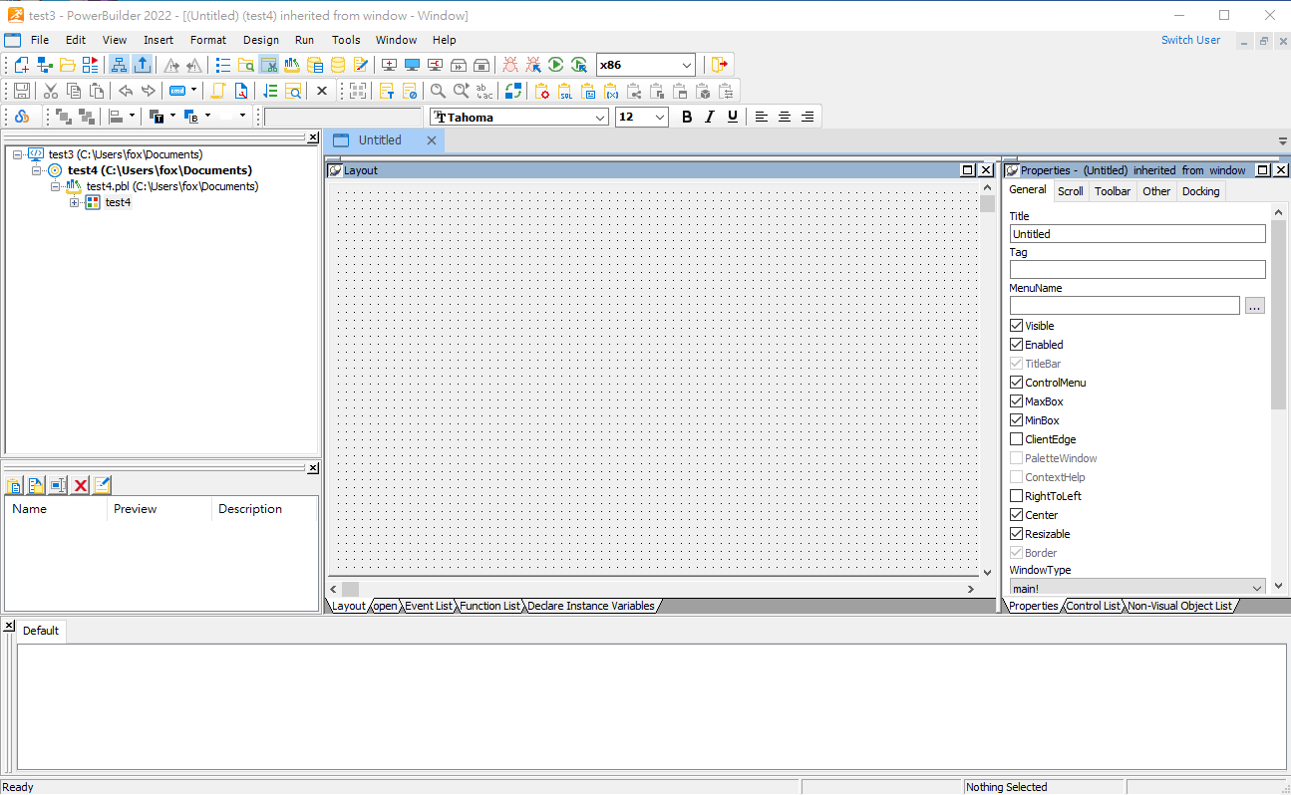1291x795 pixels.
Task: Open the Function List tab
Action: 489,606
